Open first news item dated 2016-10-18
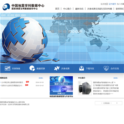This screenshot has height=124, width=124. coord(13,82)
